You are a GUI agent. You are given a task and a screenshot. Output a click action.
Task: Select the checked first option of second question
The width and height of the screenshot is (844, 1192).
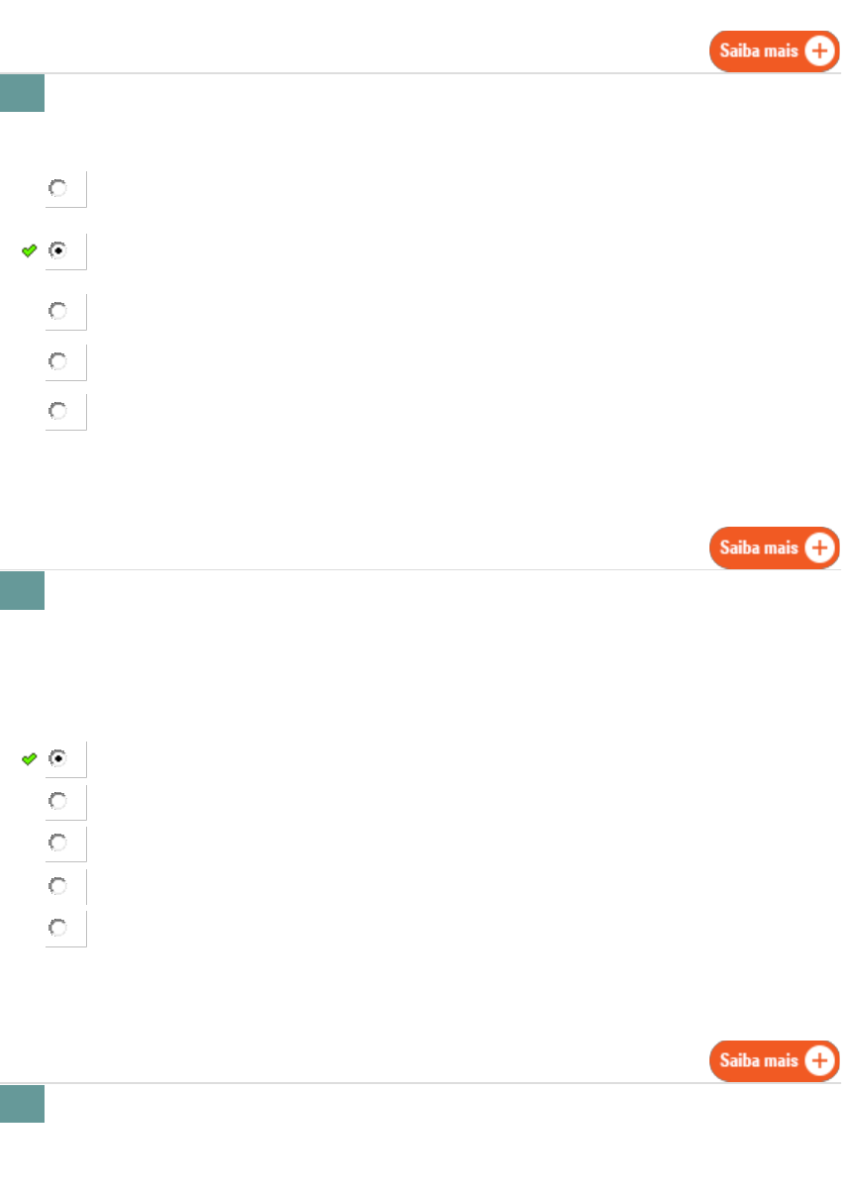(58, 758)
